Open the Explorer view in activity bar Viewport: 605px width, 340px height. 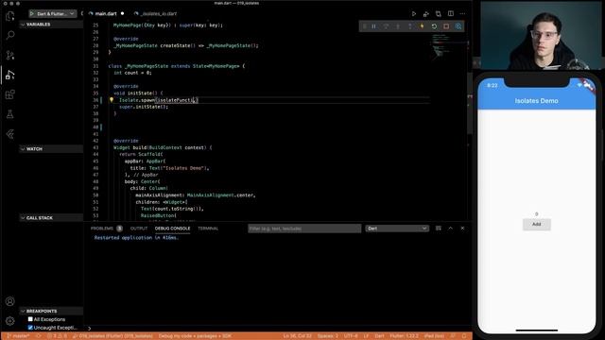coord(10,16)
